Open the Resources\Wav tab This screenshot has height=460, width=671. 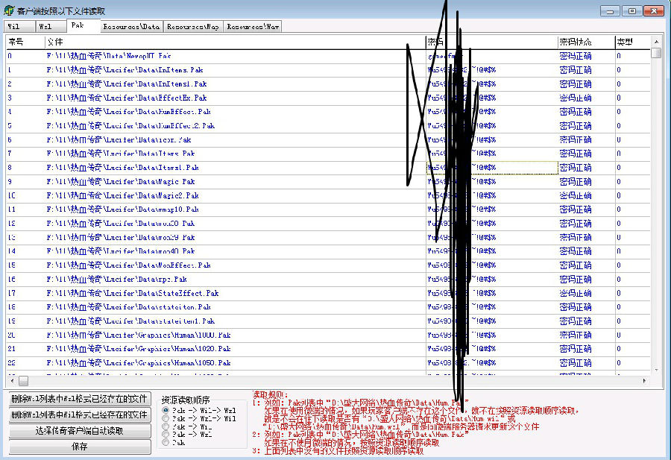(x=253, y=27)
